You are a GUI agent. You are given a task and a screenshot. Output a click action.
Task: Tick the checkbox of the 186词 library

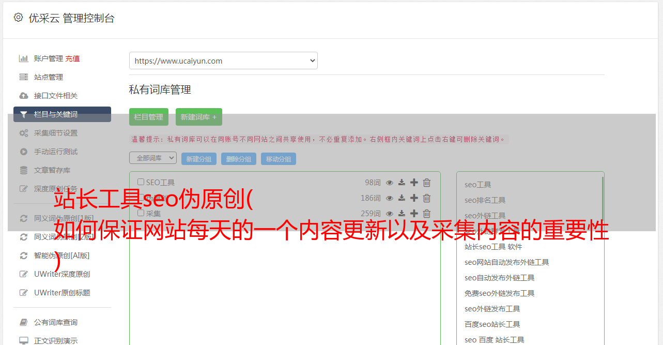141,198
